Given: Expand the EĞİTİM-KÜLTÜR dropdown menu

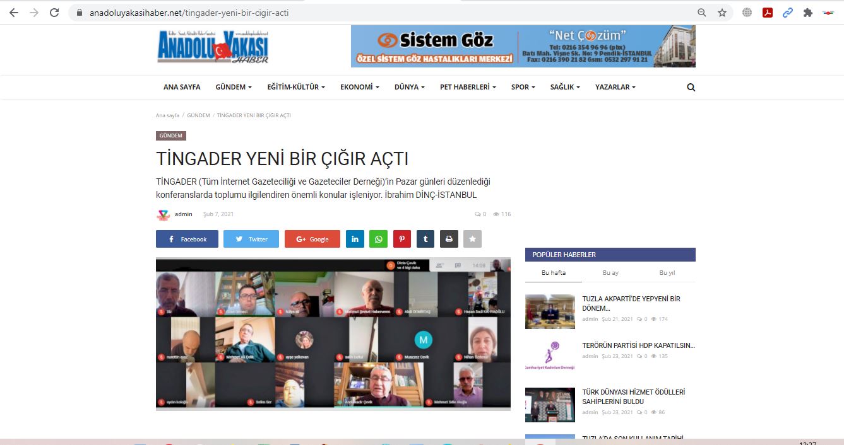Looking at the screenshot, I should pos(296,87).
